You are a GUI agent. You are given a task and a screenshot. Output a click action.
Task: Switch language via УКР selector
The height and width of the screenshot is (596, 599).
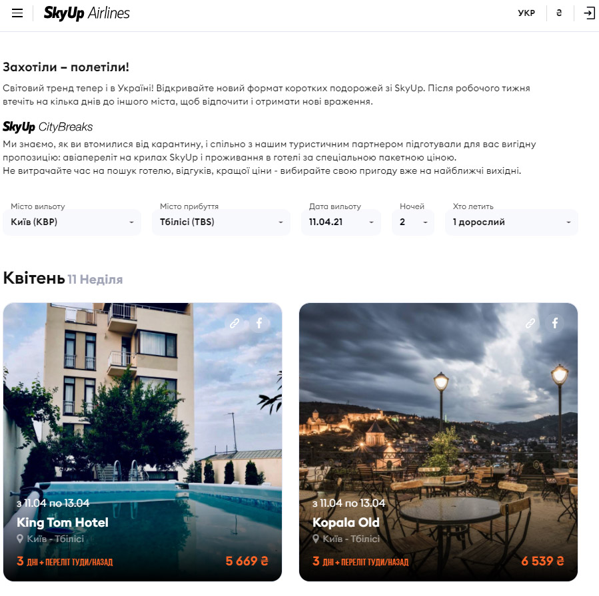(526, 13)
